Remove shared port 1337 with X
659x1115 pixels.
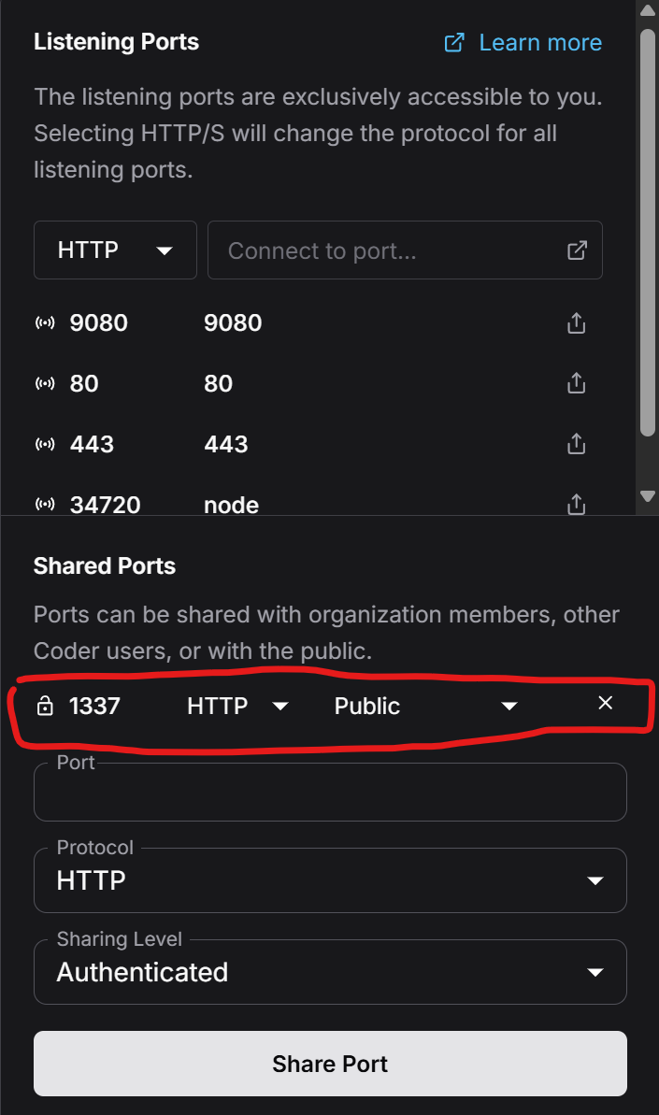point(606,703)
